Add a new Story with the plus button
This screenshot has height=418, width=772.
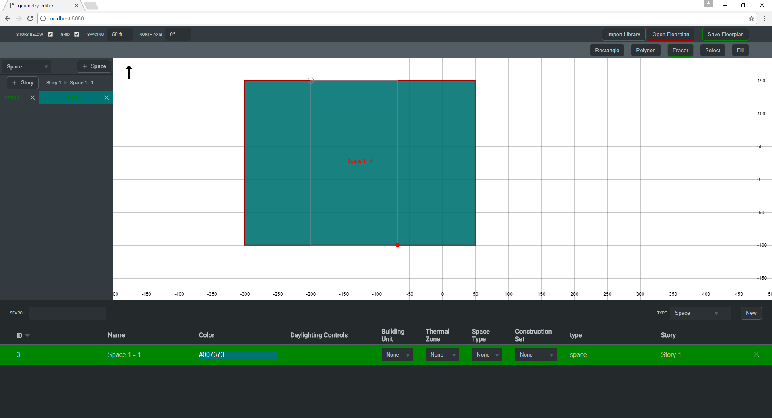pyautogui.click(x=23, y=83)
